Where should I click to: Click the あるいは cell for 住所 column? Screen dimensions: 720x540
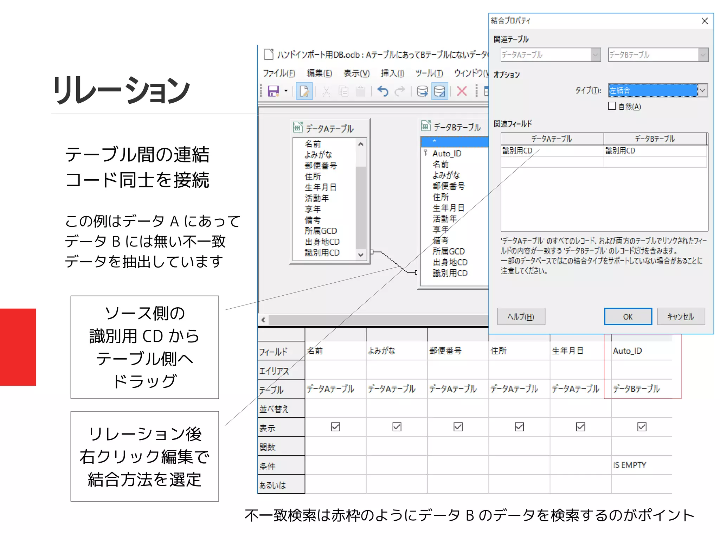(x=519, y=484)
